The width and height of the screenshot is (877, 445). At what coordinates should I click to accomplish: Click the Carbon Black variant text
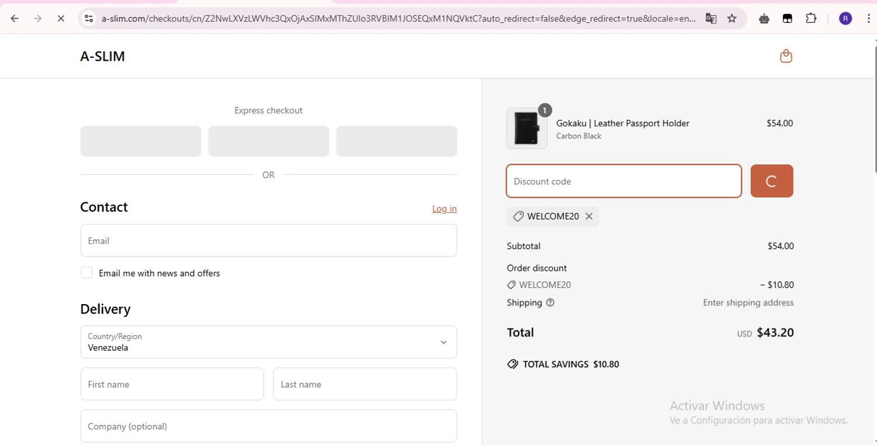click(579, 136)
